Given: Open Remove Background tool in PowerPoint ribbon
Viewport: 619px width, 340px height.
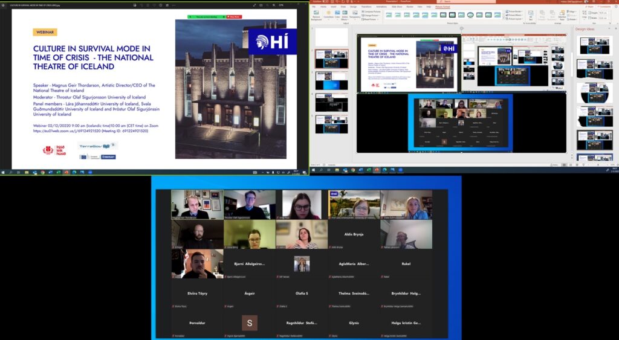Looking at the screenshot, I should (x=316, y=15).
